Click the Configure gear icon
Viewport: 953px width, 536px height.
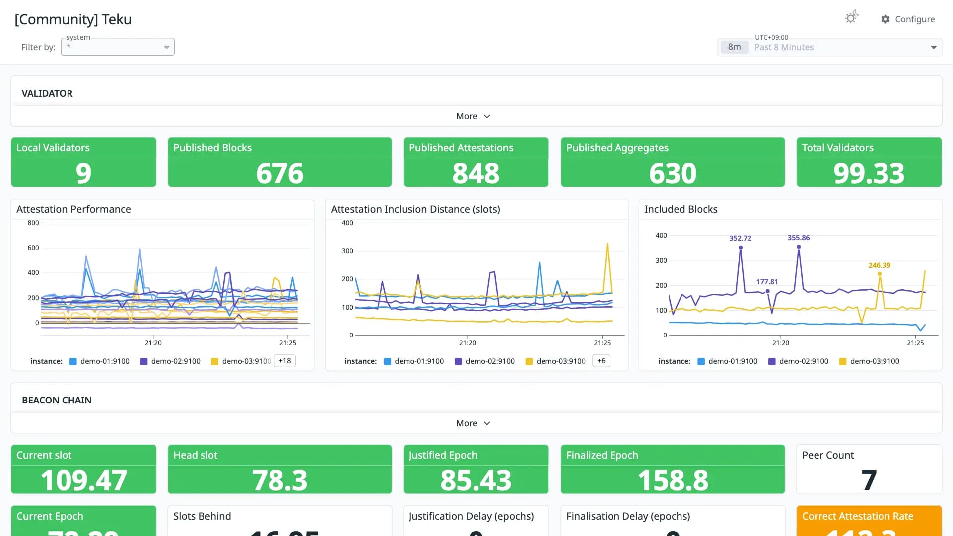(x=885, y=19)
